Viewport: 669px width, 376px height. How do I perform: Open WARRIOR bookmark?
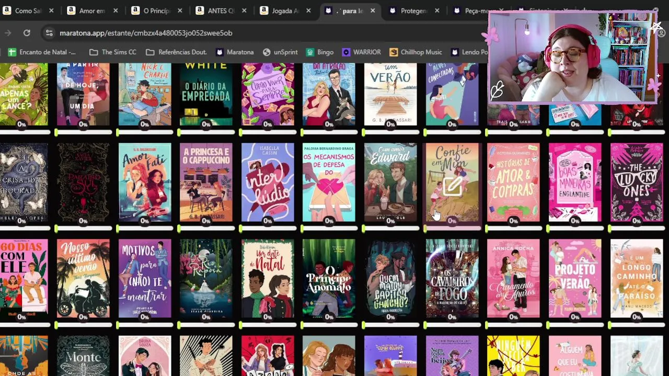pyautogui.click(x=362, y=52)
